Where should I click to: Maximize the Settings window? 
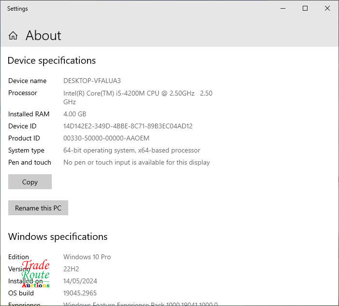point(305,8)
